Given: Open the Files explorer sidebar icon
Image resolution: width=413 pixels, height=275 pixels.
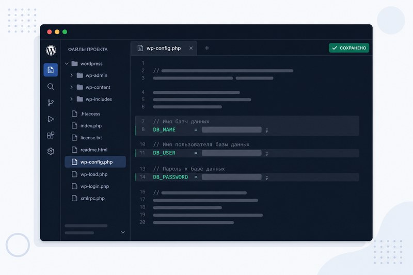Looking at the screenshot, I should point(51,70).
